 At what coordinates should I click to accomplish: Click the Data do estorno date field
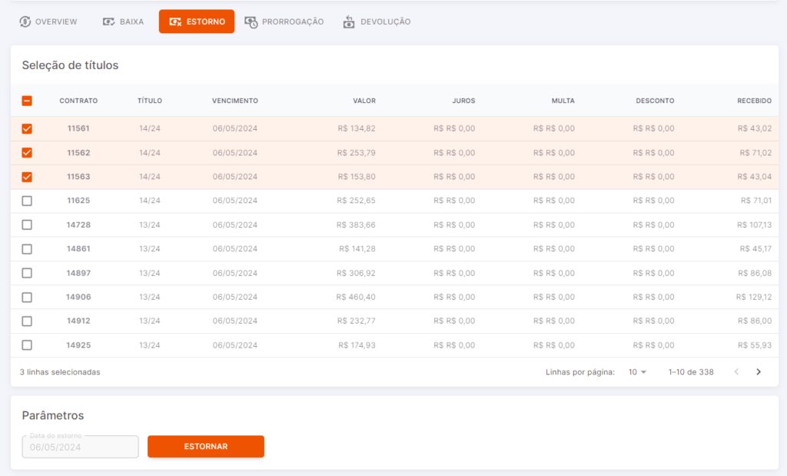80,447
